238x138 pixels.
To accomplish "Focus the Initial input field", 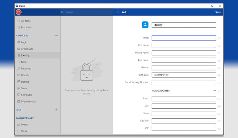I will (x=184, y=38).
